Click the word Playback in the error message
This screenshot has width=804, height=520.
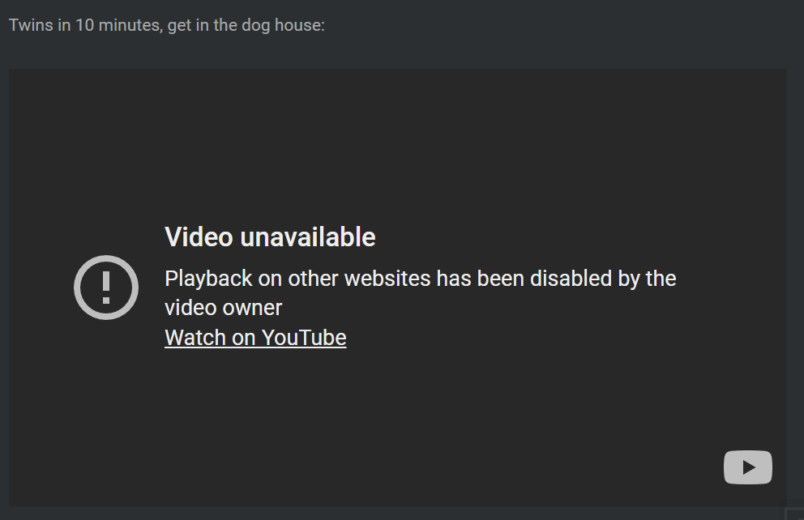[208, 279]
